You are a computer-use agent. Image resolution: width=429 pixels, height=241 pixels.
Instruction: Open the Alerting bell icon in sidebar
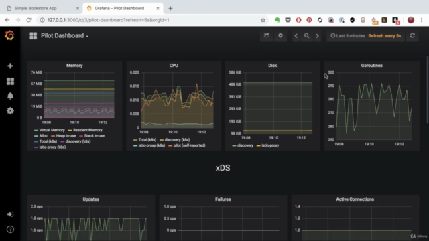tap(10, 96)
